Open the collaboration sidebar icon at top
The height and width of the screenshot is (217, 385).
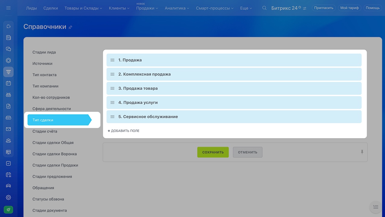click(x=8, y=26)
